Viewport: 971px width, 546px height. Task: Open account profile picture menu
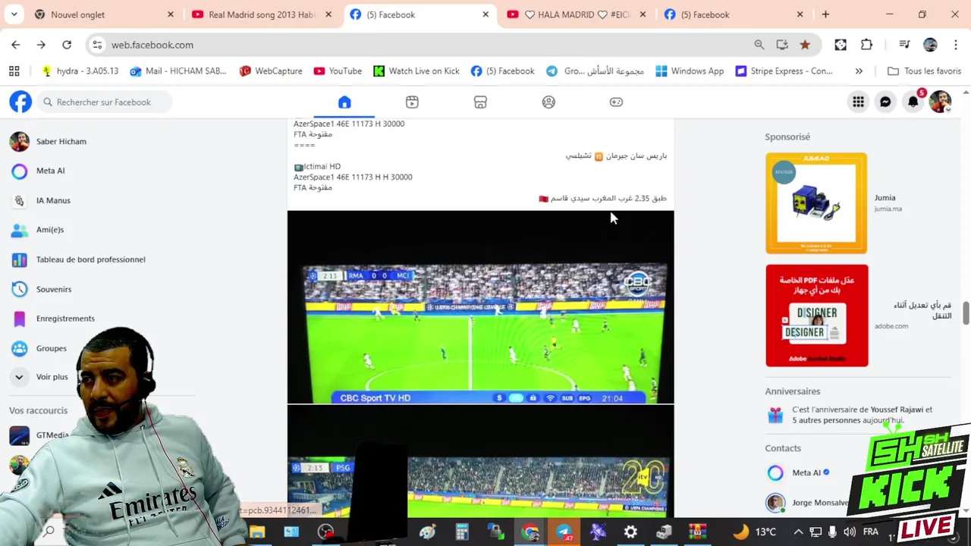coord(940,102)
